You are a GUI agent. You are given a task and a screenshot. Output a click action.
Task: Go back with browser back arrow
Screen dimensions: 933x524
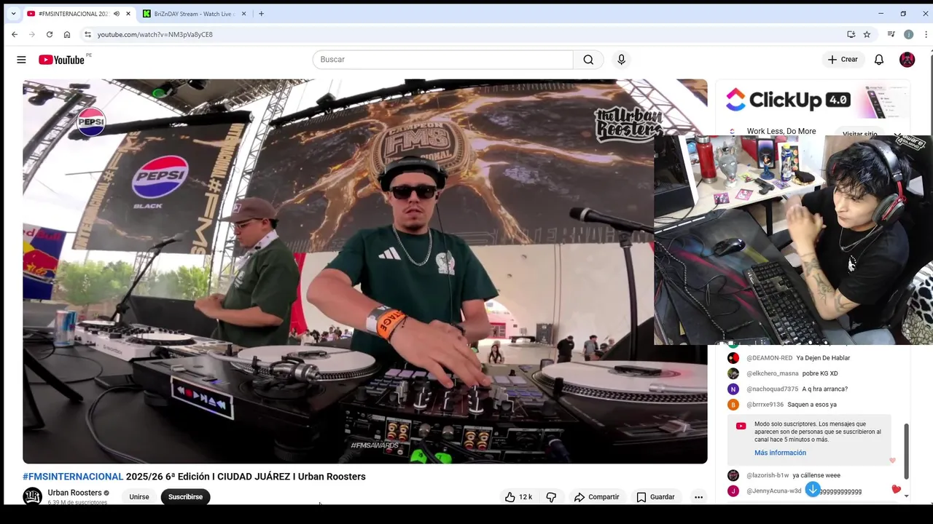pos(15,34)
